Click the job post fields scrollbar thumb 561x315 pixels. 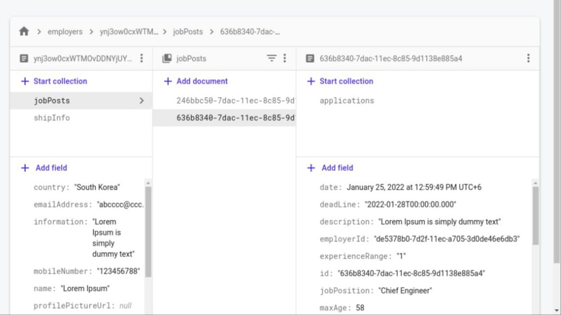(535, 216)
